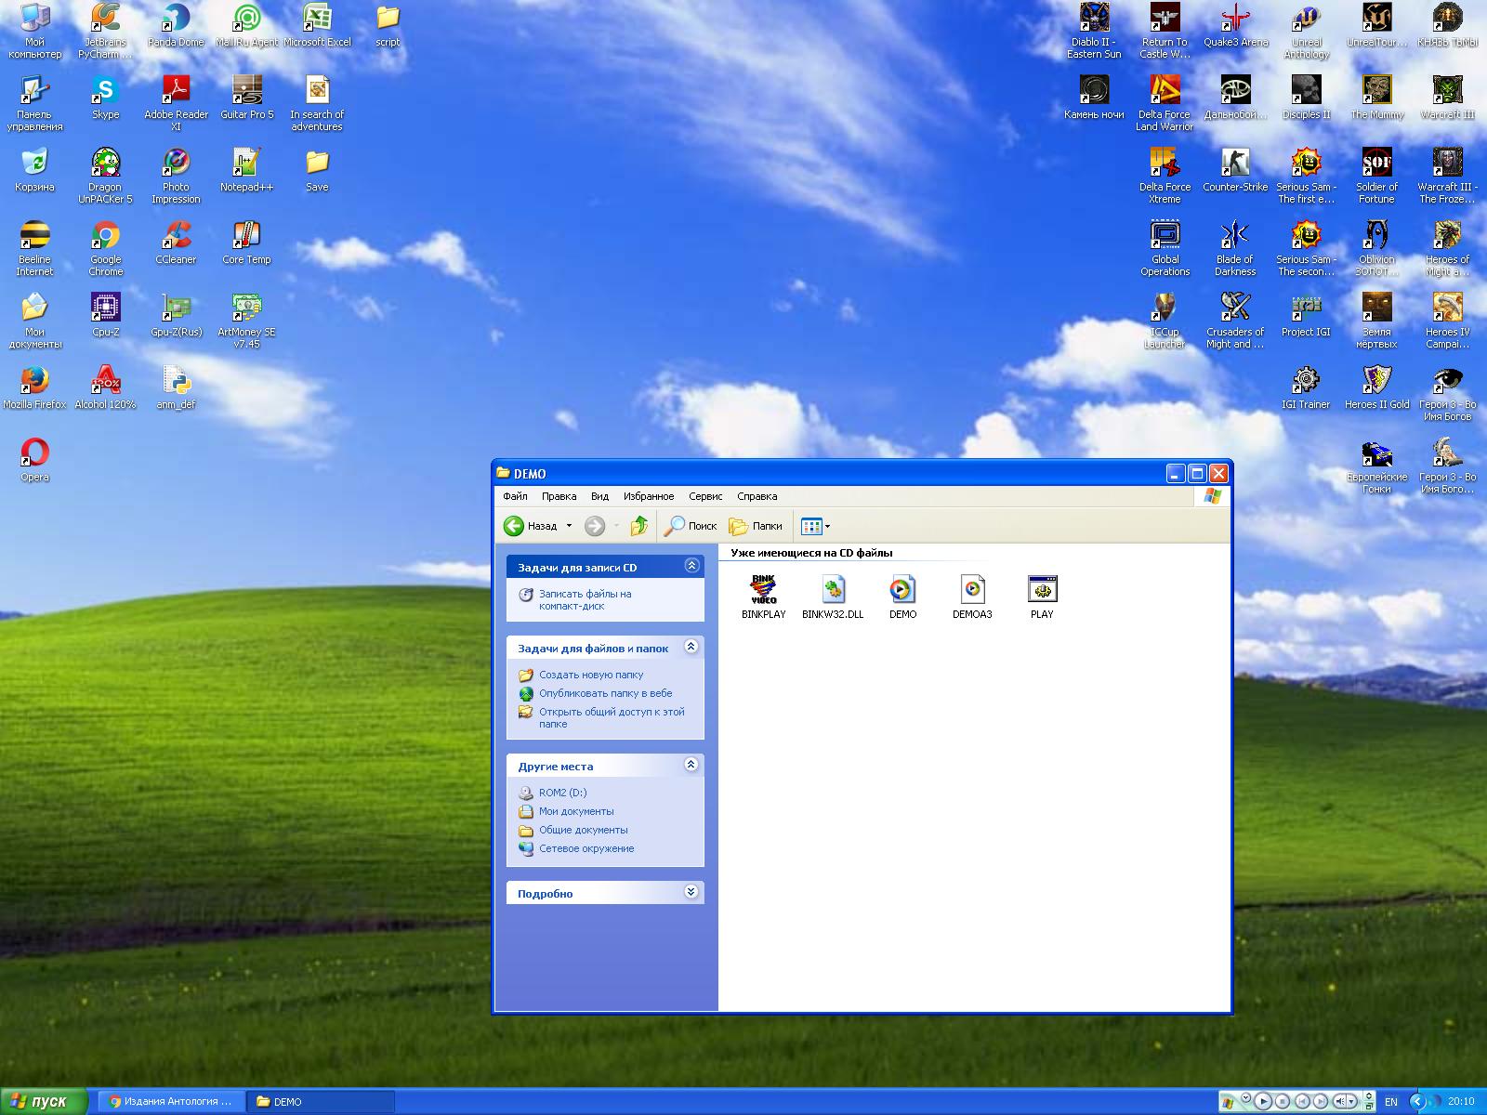This screenshot has height=1115, width=1487.
Task: Go up one folder level
Action: click(x=638, y=526)
